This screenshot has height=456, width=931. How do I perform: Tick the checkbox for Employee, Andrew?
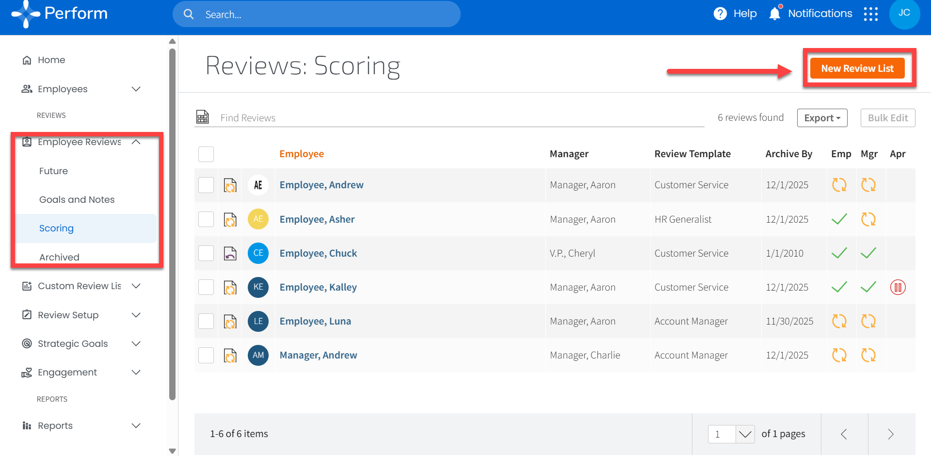206,185
